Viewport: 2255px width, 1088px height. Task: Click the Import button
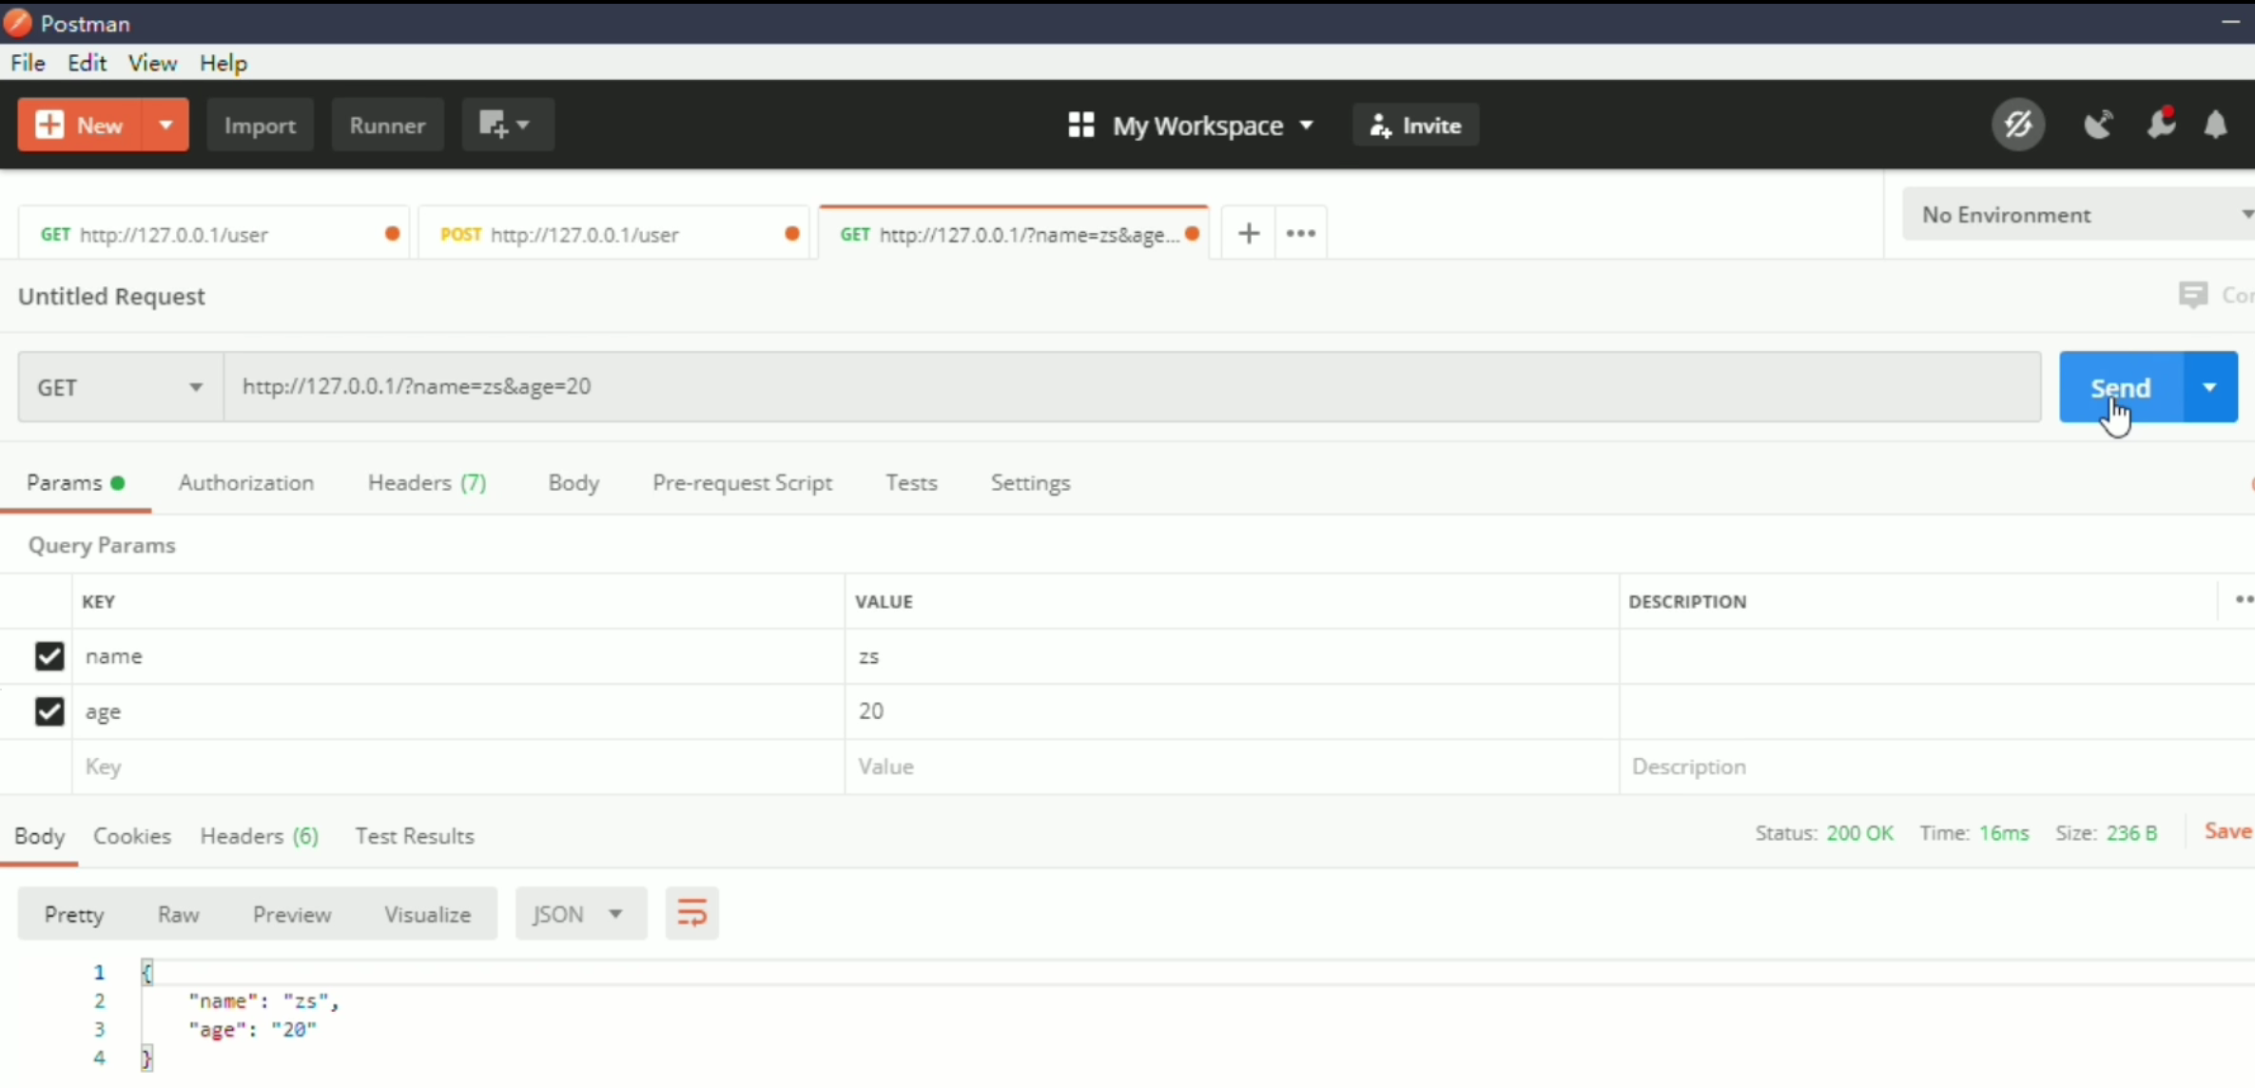pyautogui.click(x=260, y=125)
